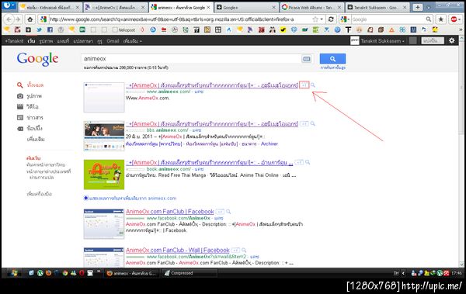Open the www.animeox.com first result title
This screenshot has height=294, width=466.
(212, 85)
